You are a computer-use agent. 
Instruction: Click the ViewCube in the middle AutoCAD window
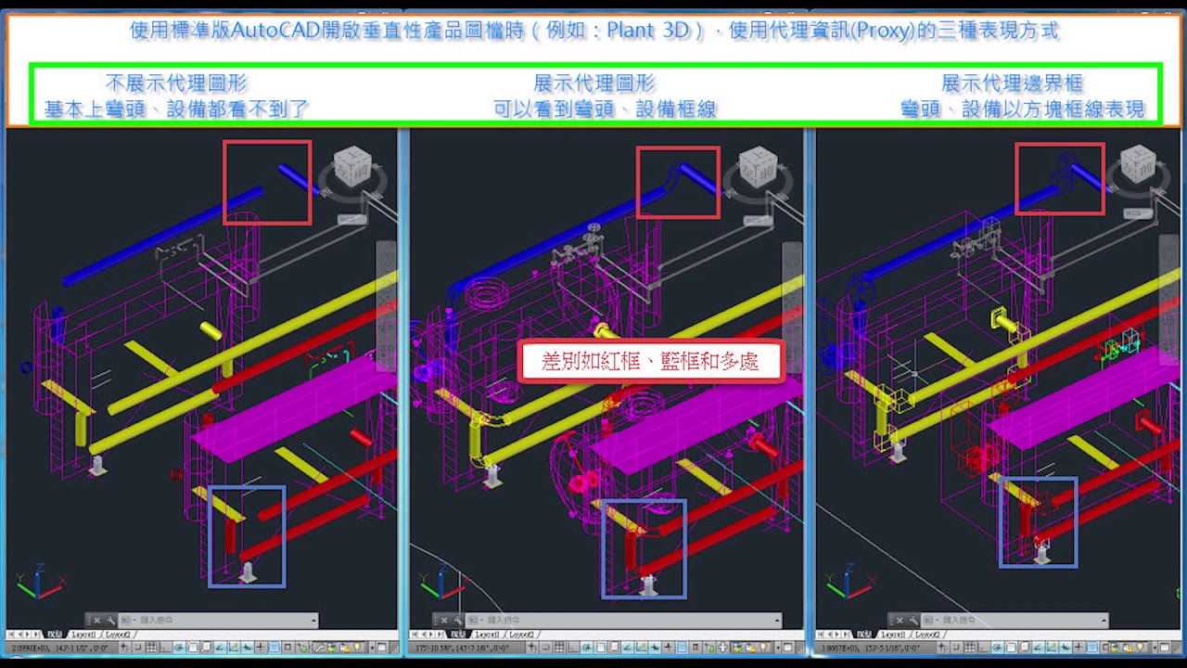(758, 165)
